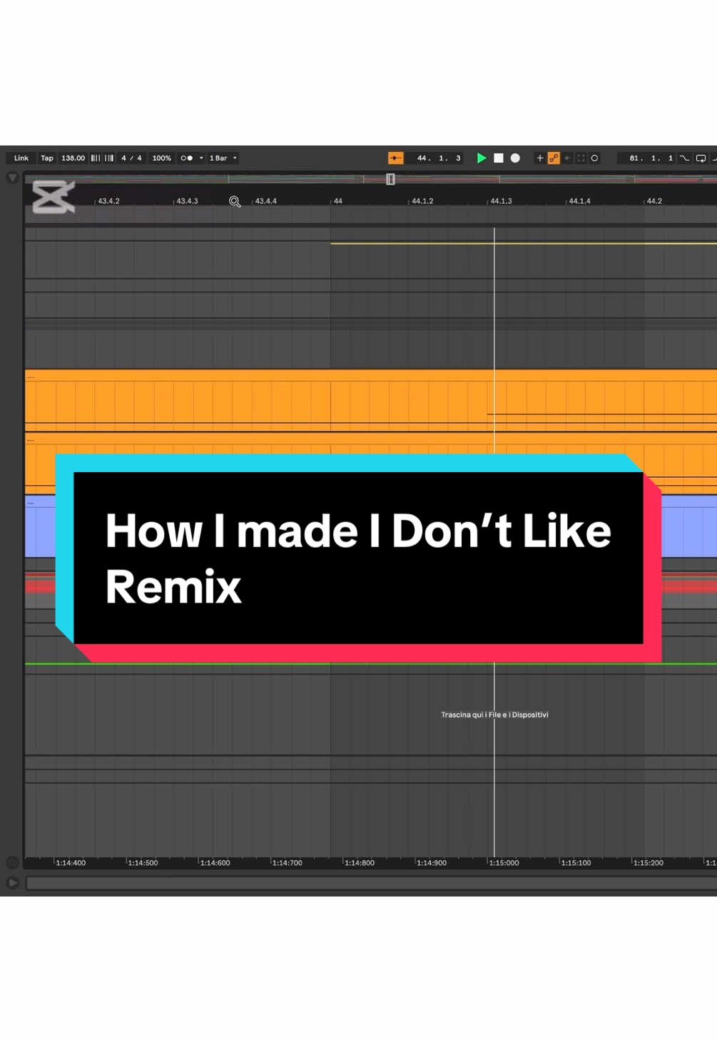Toggle the MIDI Arrangement Overdub plus icon
The image size is (717, 1042).
coord(540,158)
